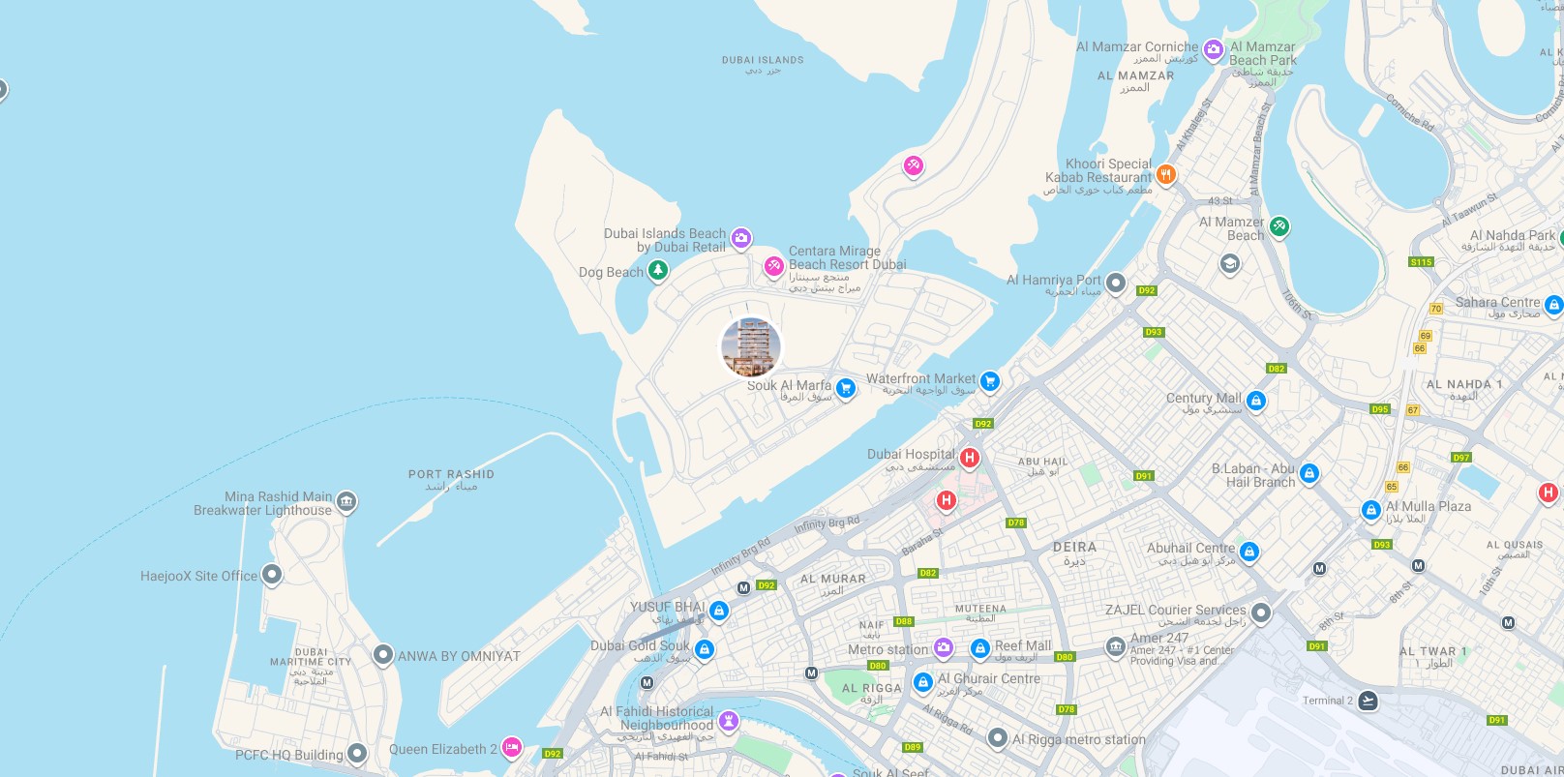Select Khoori Special Kabab Restaurant orange pin

1166,175
